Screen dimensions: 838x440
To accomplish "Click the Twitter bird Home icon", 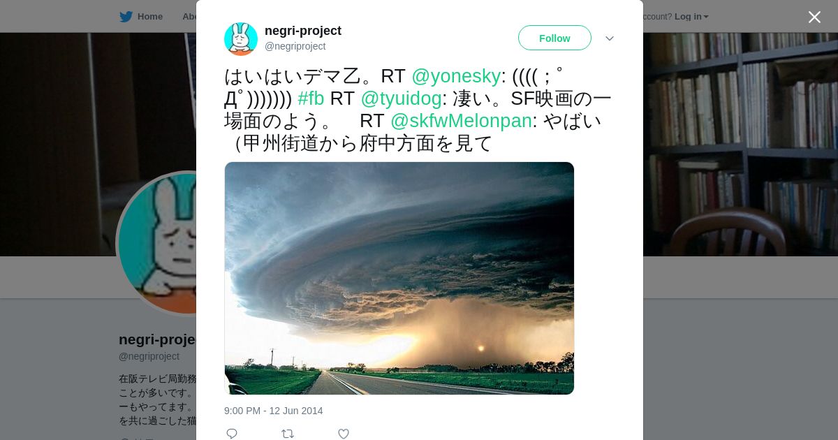I will [126, 16].
